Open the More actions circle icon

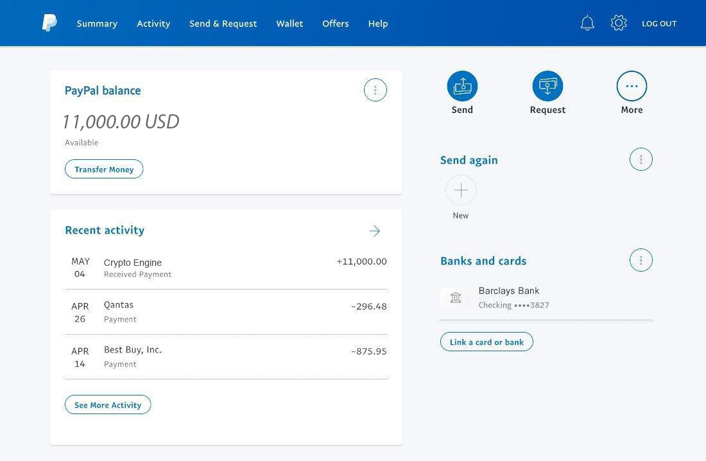[632, 85]
